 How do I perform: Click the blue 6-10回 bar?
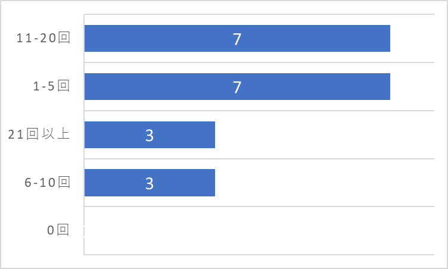point(150,183)
